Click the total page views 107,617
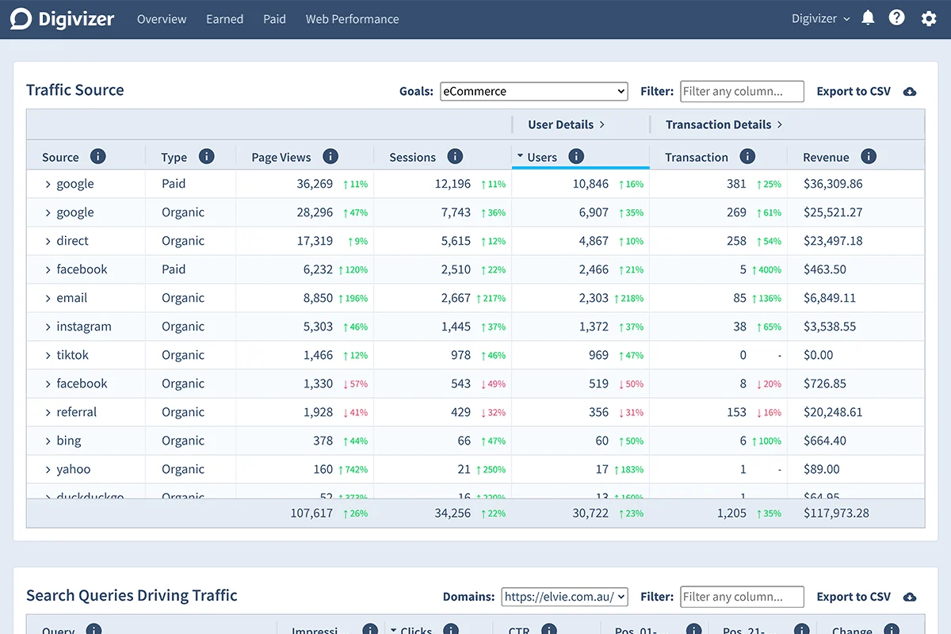 pos(311,513)
